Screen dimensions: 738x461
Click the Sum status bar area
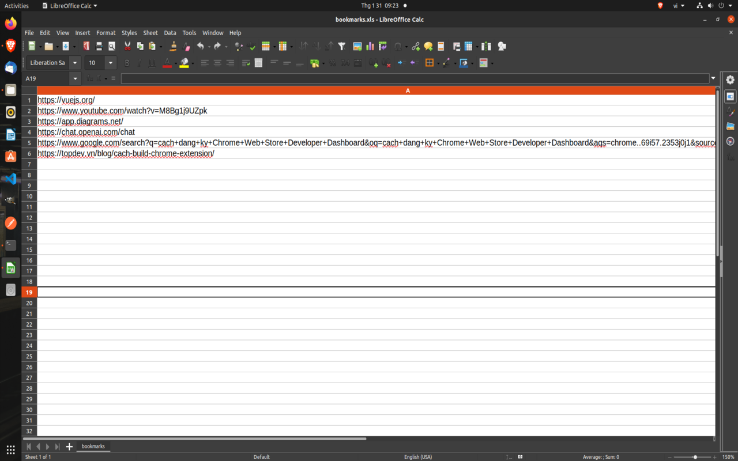[600, 456]
